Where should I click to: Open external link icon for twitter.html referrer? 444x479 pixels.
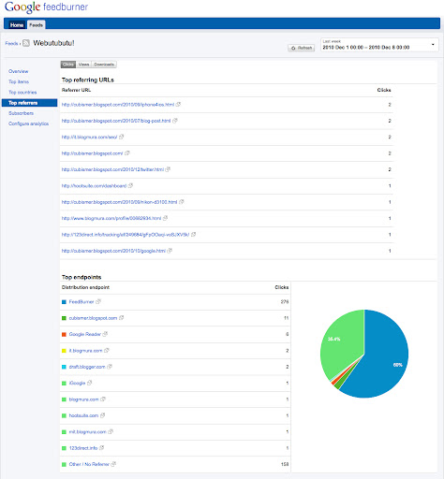168,169
